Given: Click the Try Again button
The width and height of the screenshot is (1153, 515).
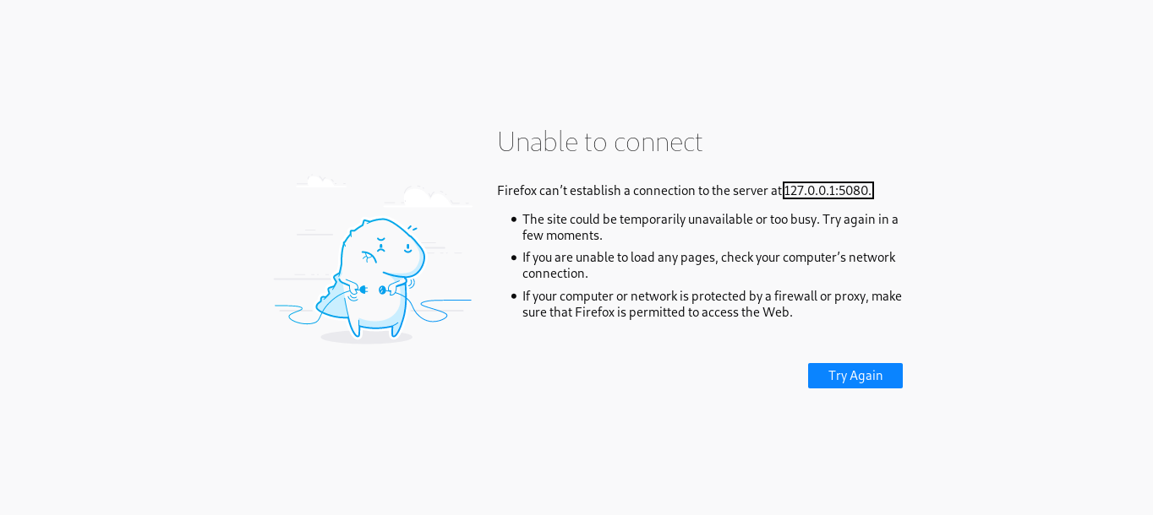Looking at the screenshot, I should (855, 376).
